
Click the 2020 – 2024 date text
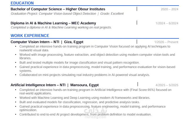pyautogui.click(x=170, y=9)
